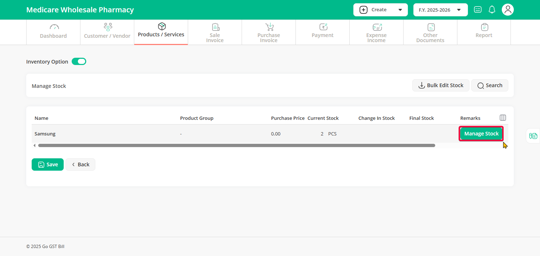Click the horizontal scrollbar under the table

pos(237,145)
